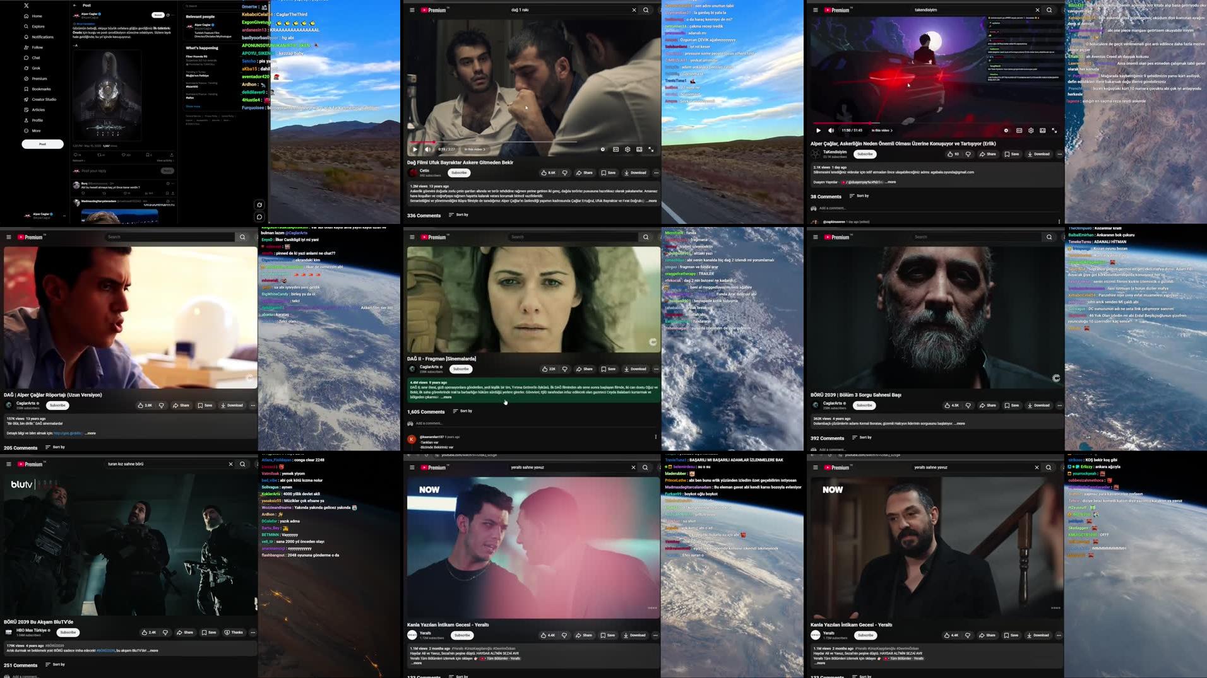
Task: Toggle theater mode on the TaKendisiyim video player
Action: tap(1042, 131)
